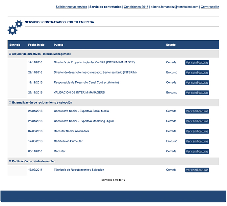The image size is (227, 206).
Task: Open the Condiciones 2017 menu link
Action: click(x=136, y=7)
